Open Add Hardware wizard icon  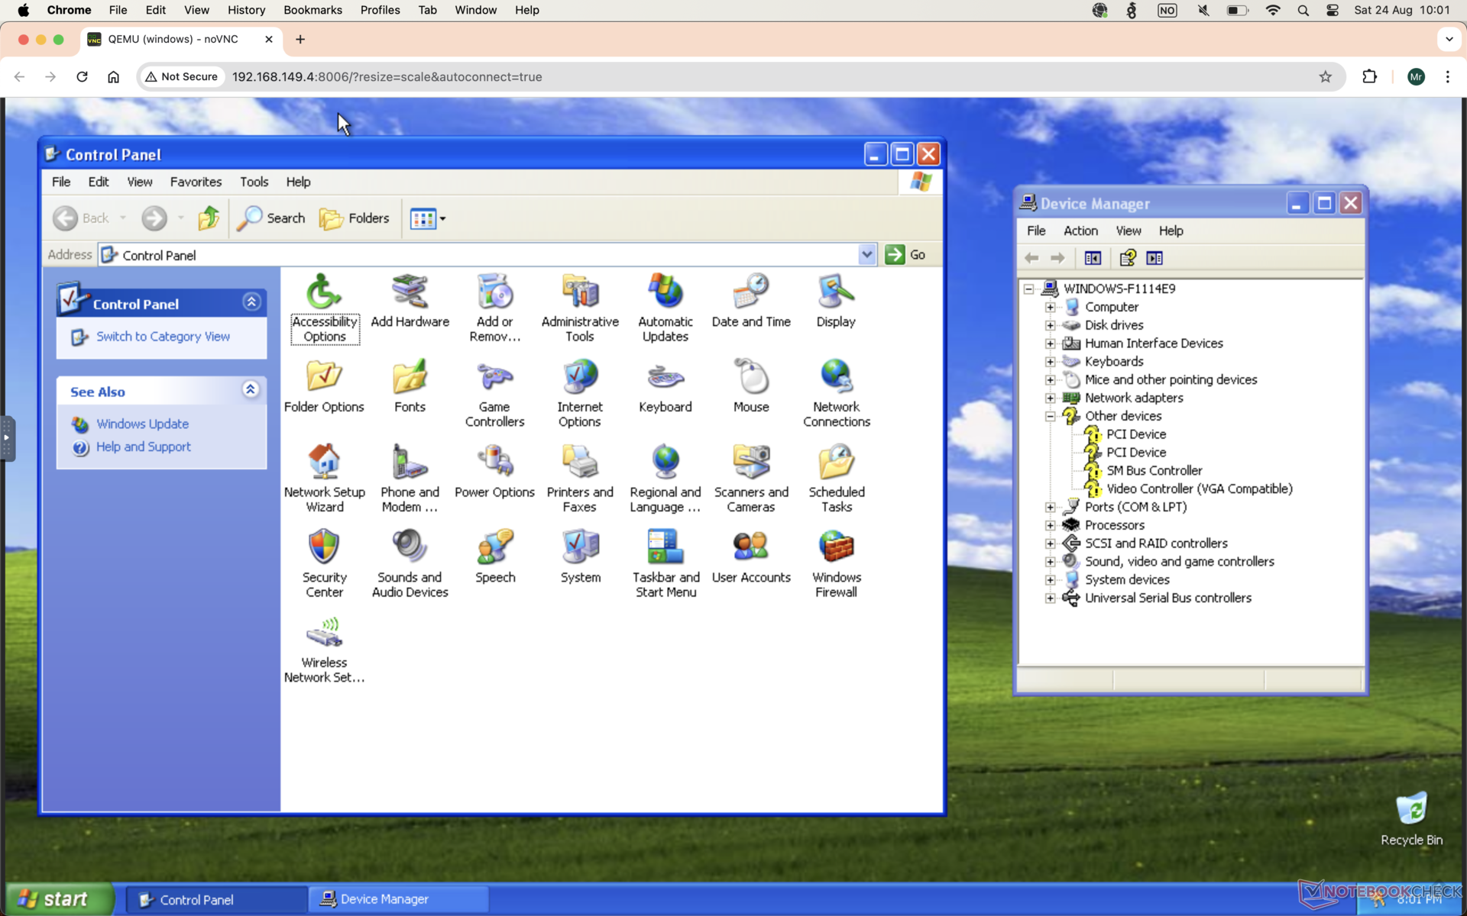(410, 301)
